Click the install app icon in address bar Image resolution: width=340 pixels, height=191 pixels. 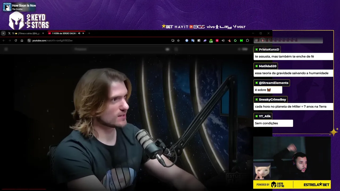click(173, 41)
